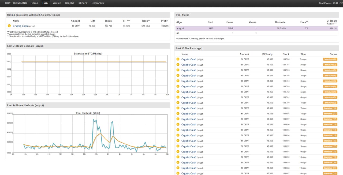343x175 pixels.
Task: Click the coin icon in the single wallet mining table
Action: [9, 26]
